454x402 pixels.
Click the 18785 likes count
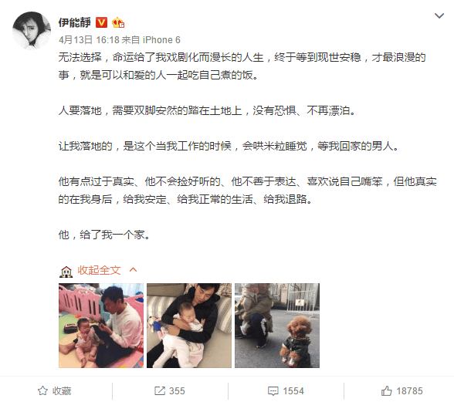pyautogui.click(x=409, y=391)
